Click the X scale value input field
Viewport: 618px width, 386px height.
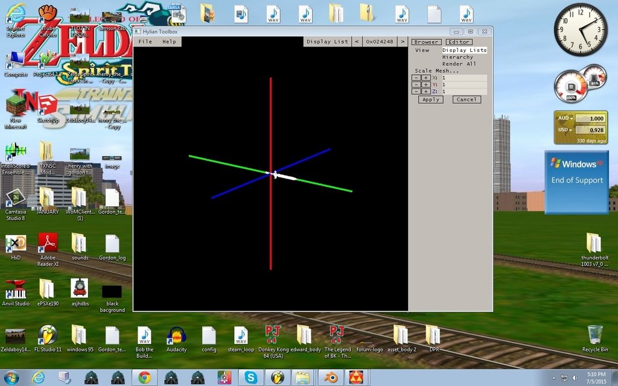coord(463,78)
